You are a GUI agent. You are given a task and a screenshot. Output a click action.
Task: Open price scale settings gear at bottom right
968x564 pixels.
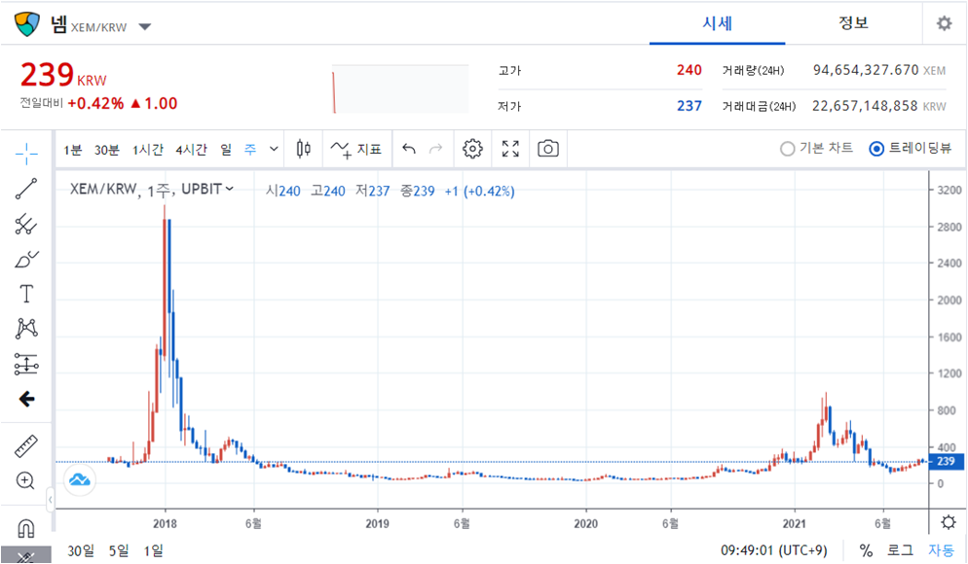tap(949, 523)
